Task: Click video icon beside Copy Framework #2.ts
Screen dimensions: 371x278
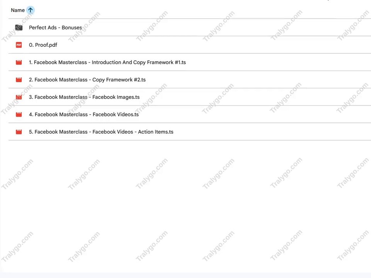Action: pos(19,80)
